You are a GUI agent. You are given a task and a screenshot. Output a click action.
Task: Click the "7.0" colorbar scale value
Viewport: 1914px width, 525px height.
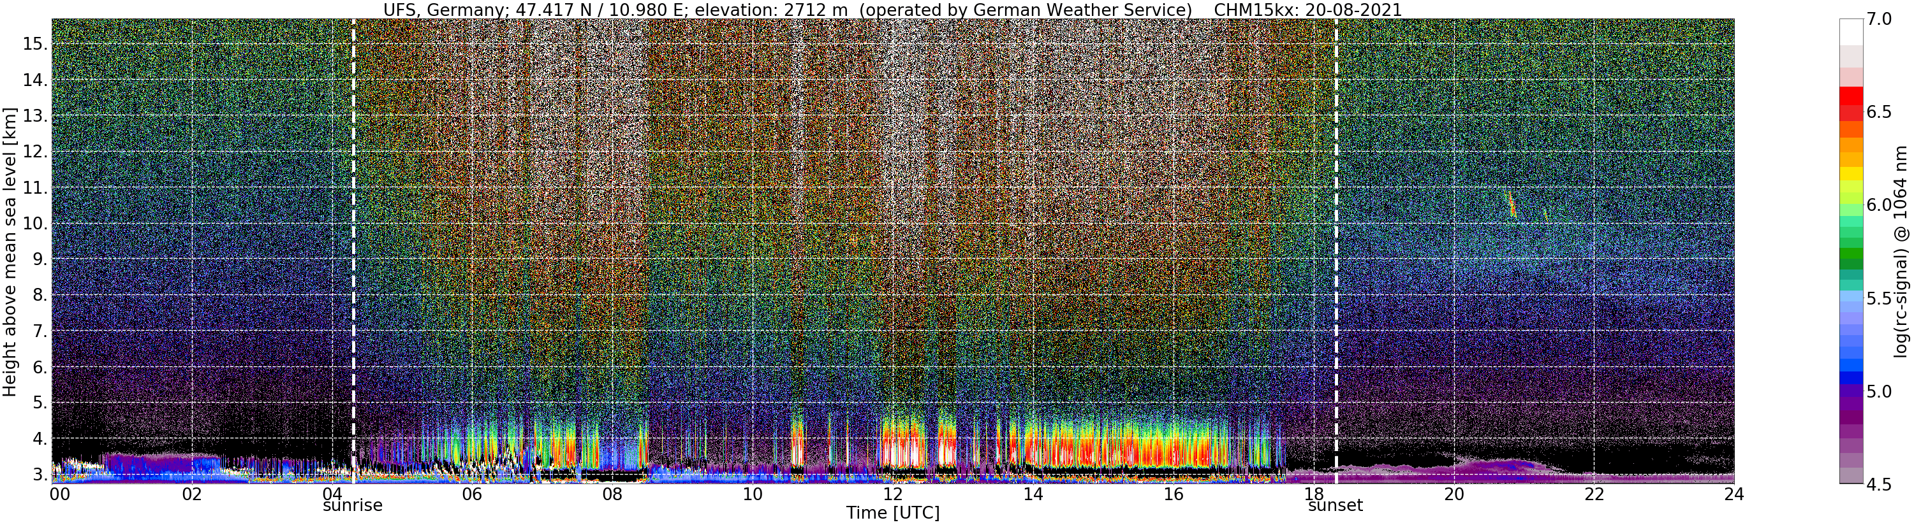coord(1880,18)
